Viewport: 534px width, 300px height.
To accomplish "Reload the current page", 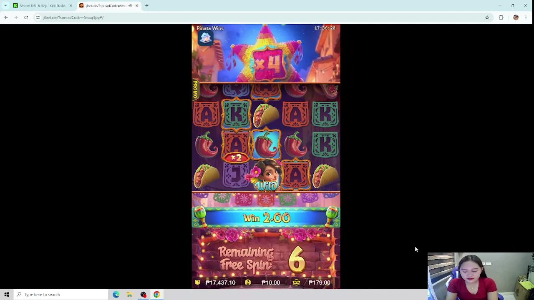I will (x=26, y=17).
